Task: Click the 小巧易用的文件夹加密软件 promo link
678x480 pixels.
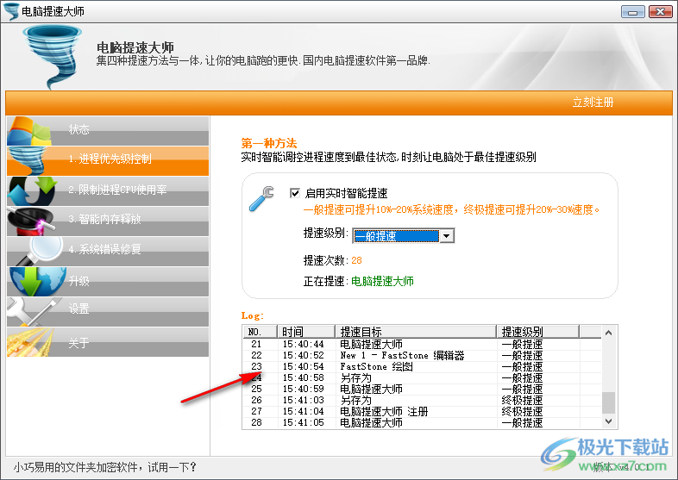Action: click(x=104, y=467)
